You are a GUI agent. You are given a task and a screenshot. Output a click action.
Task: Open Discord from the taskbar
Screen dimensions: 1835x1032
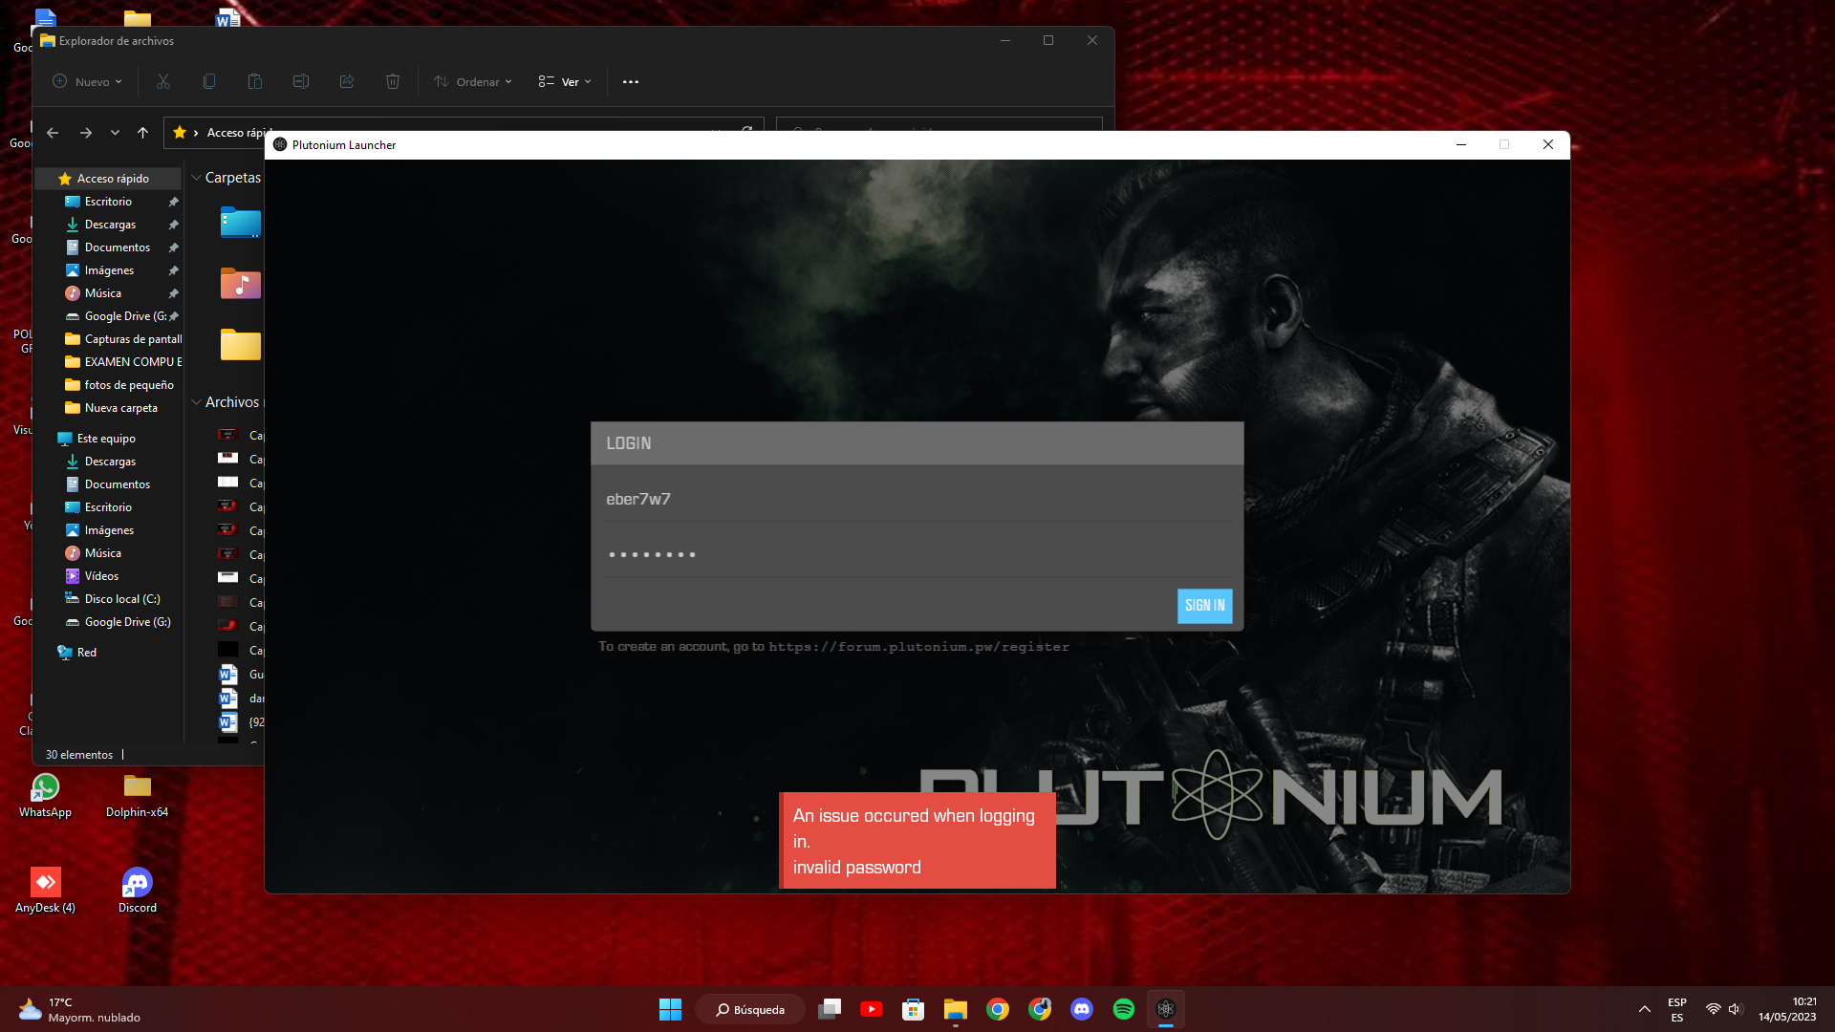coord(1082,1009)
